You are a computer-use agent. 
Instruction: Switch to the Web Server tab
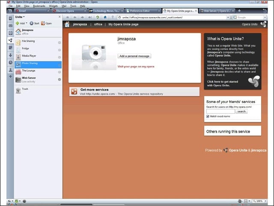point(217,11)
